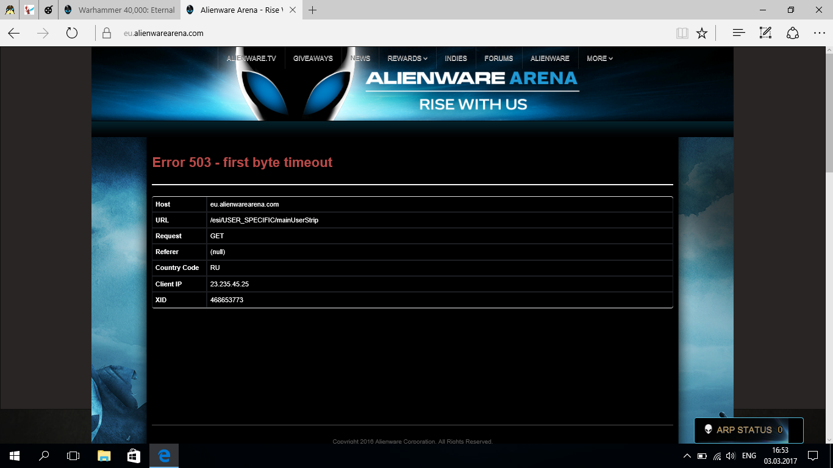
Task: Select the Host value eu.alienwarearena.com in the table
Action: (245, 204)
